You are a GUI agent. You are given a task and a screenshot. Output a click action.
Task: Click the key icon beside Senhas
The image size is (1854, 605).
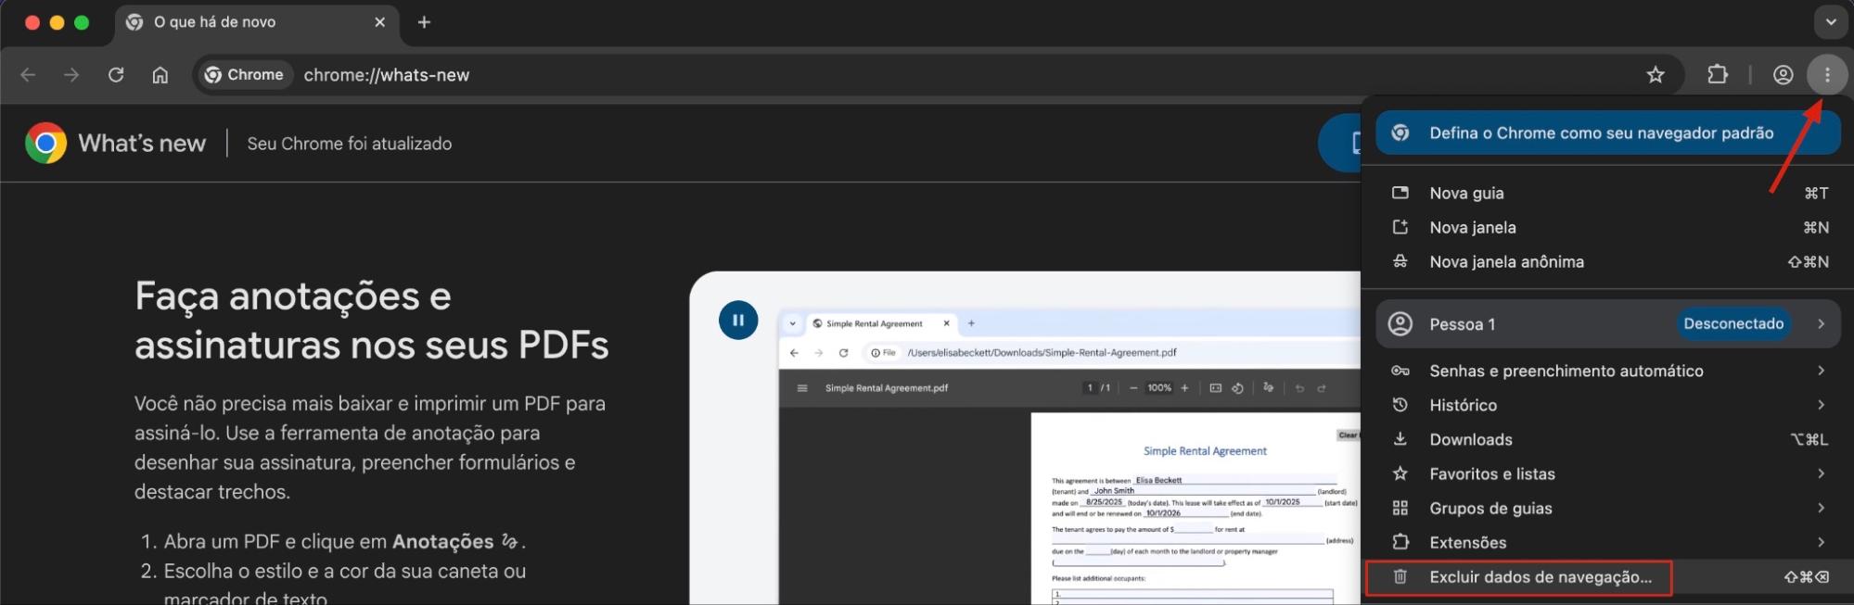(1400, 371)
